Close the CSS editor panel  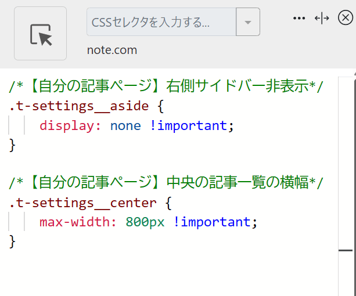pyautogui.click(x=344, y=18)
